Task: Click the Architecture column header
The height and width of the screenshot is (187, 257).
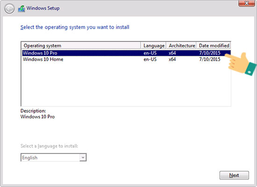Action: 182,46
